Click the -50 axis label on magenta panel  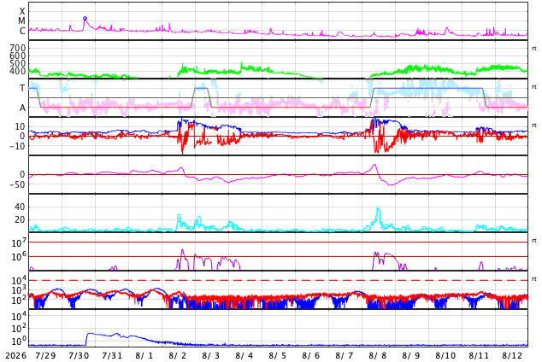point(18,184)
